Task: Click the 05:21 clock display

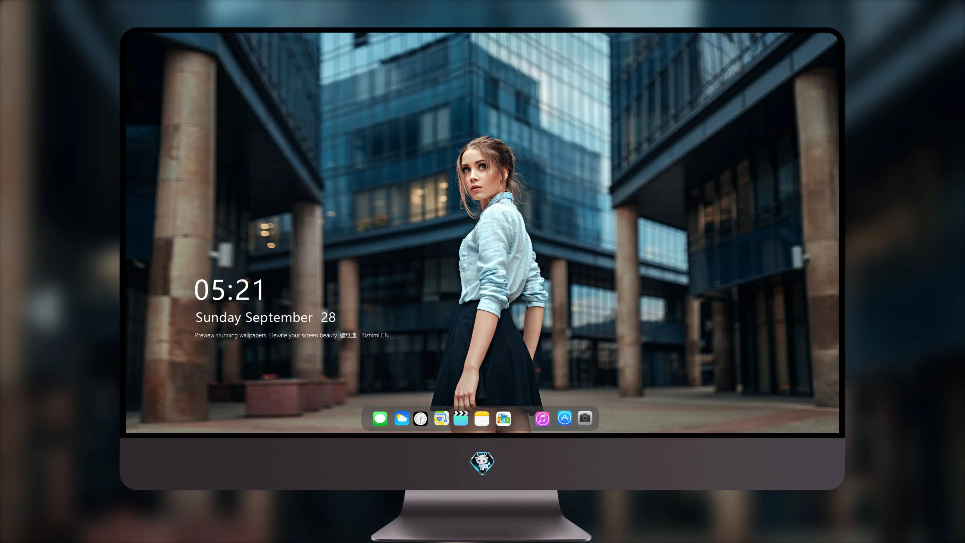Action: [229, 290]
